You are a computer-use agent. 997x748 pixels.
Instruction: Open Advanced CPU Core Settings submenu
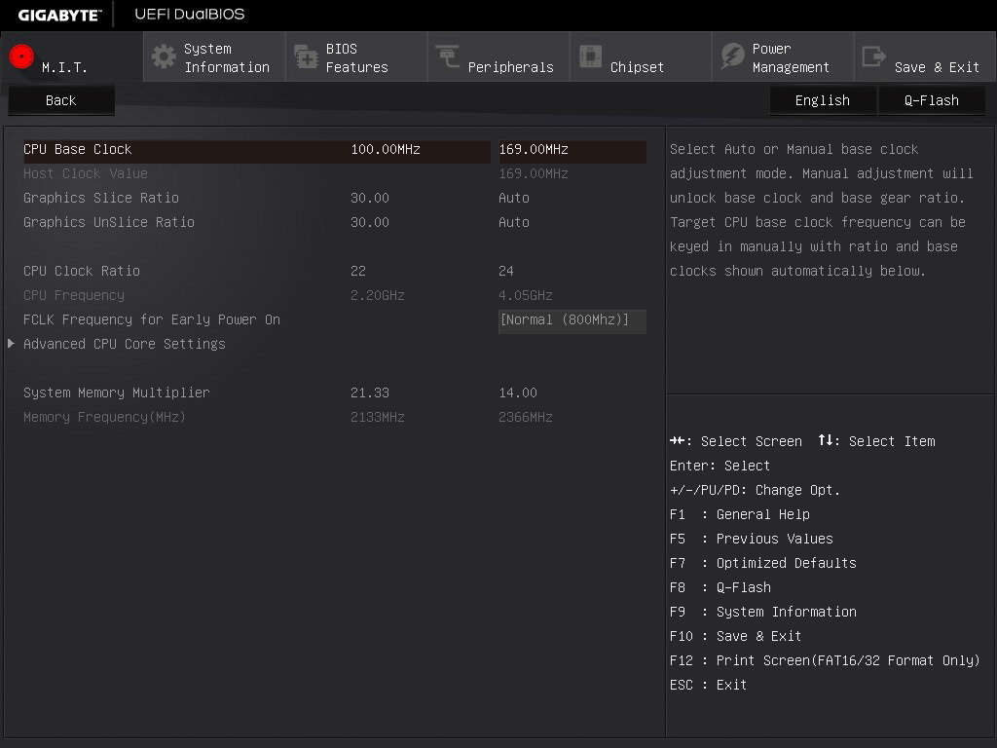[x=125, y=344]
